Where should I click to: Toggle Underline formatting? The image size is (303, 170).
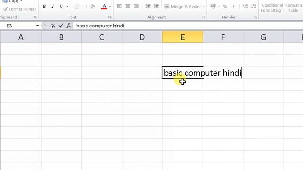61,6
